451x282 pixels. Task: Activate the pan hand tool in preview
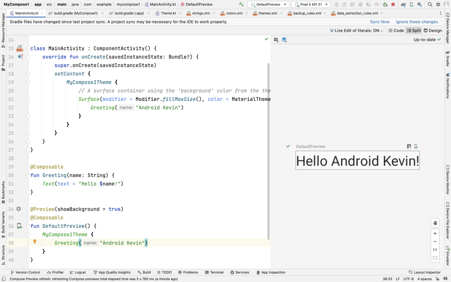435,223
